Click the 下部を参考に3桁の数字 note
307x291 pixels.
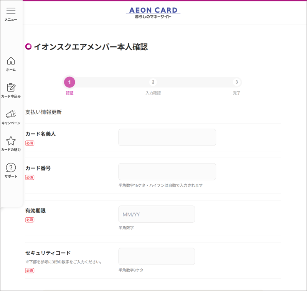click(64, 262)
